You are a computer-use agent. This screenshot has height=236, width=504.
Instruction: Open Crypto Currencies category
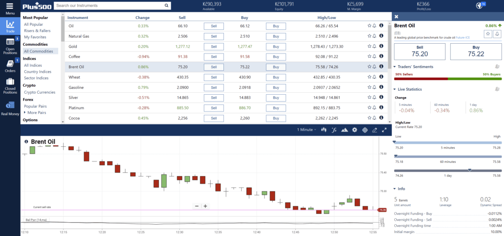point(39,92)
